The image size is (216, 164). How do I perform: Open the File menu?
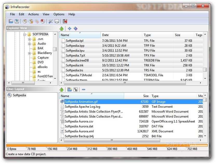coord(12,14)
